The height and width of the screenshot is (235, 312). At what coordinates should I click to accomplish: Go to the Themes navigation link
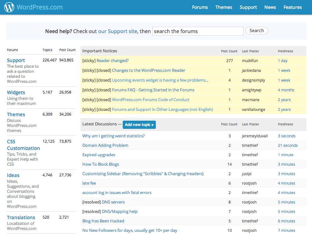224,7
